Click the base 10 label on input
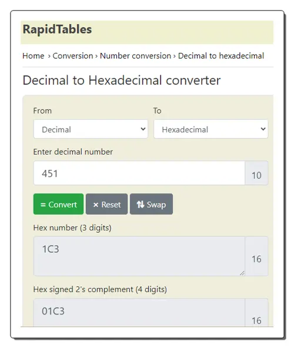The image size is (294, 348). coord(256,175)
